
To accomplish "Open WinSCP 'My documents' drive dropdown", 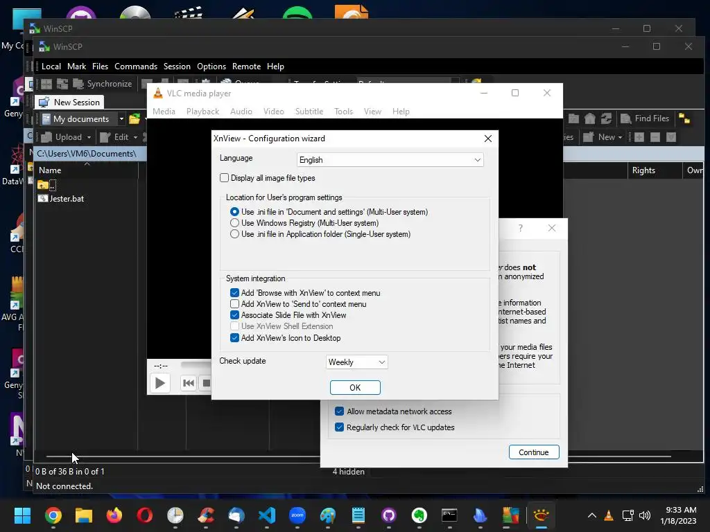I will [x=121, y=119].
